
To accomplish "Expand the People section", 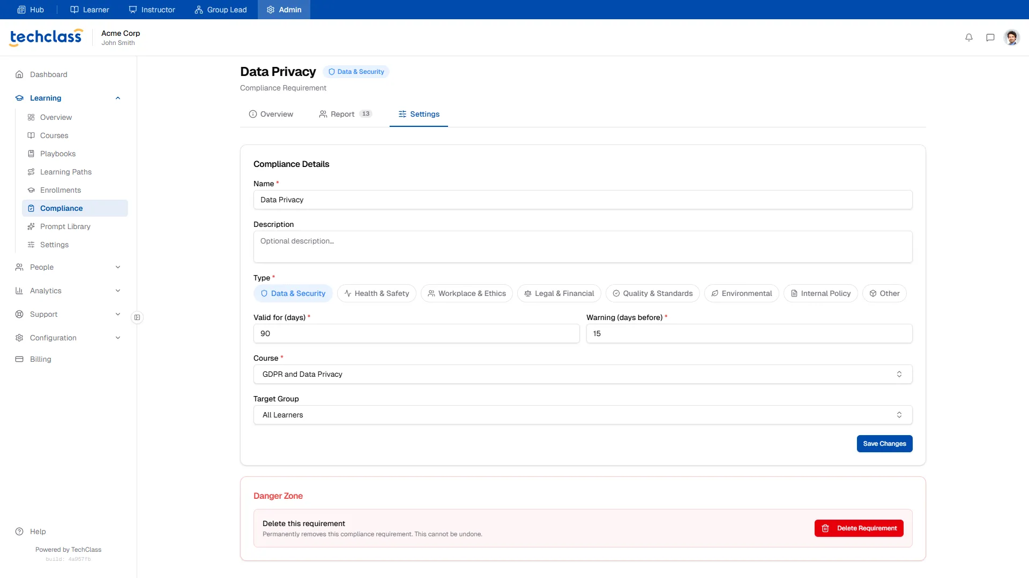I will [x=69, y=267].
